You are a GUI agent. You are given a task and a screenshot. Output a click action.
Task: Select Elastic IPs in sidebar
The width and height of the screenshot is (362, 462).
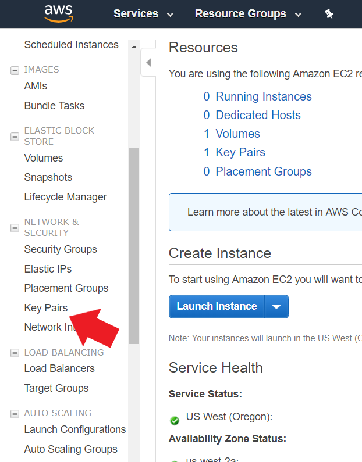[x=48, y=269]
